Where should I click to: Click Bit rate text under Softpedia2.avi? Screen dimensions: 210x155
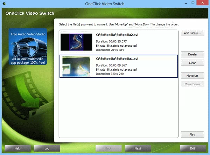116,46
